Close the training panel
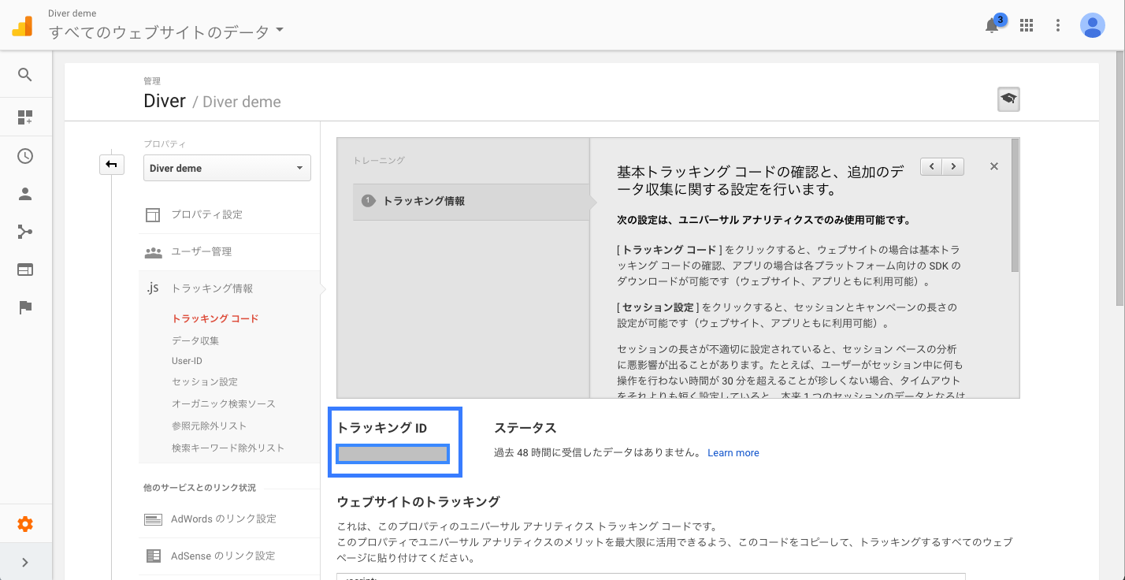 (x=993, y=166)
